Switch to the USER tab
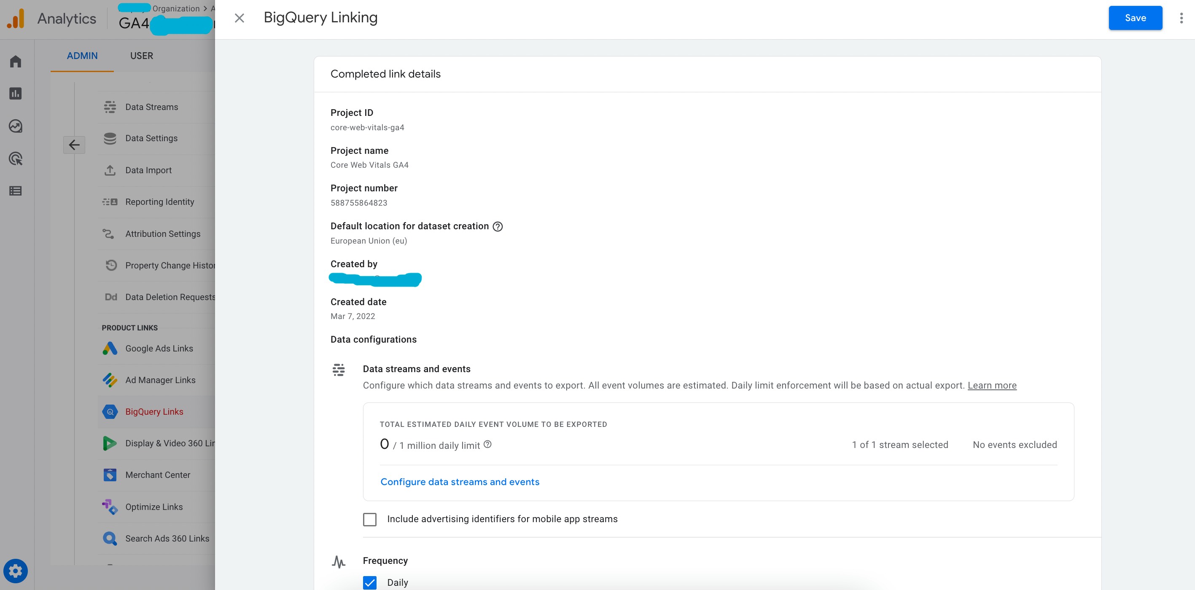Image resolution: width=1195 pixels, height=590 pixels. coord(142,56)
